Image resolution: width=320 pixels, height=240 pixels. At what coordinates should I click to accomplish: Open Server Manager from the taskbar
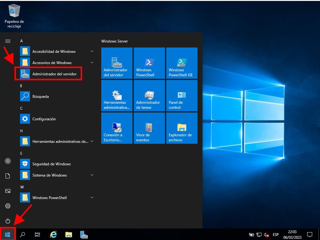click(84, 234)
